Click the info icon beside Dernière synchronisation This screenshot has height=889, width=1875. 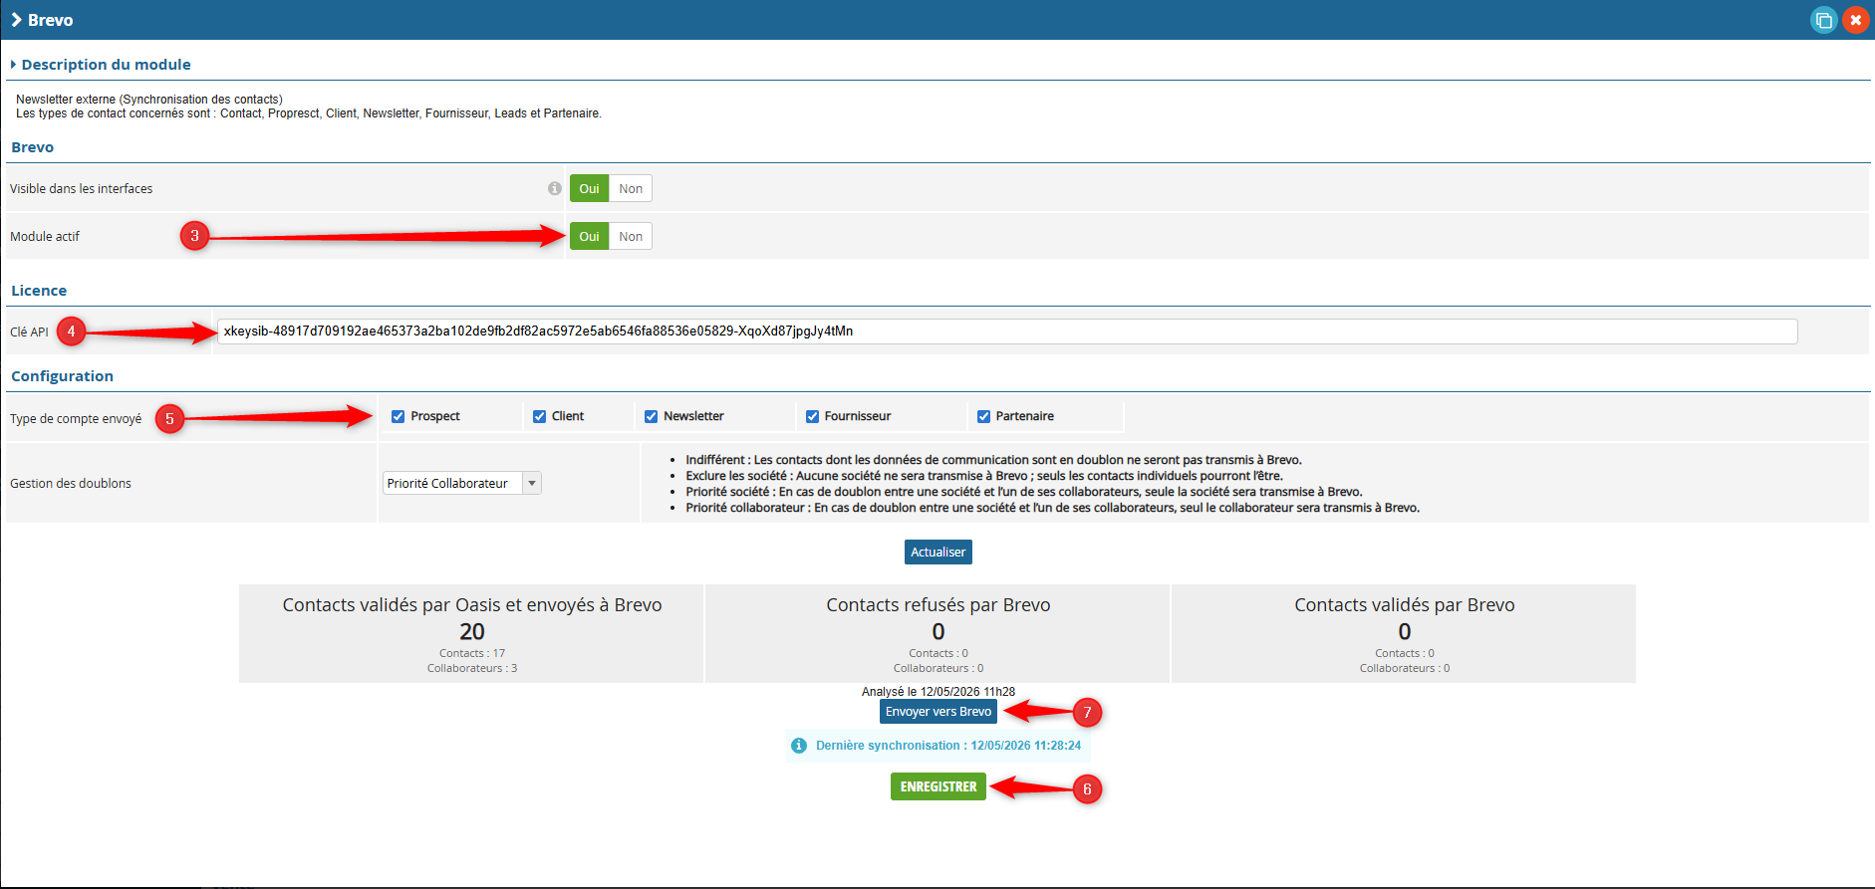tap(799, 746)
